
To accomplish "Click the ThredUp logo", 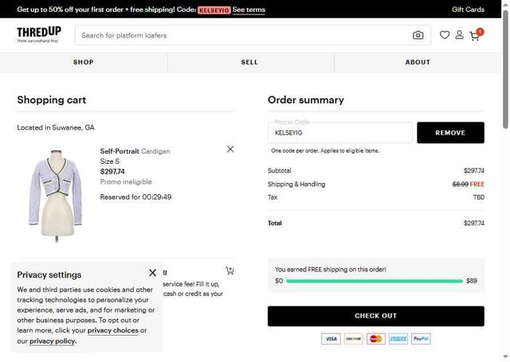I will [38, 34].
